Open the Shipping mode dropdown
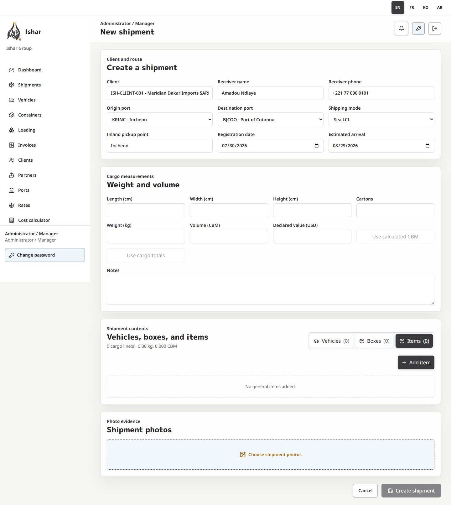This screenshot has width=451, height=505. point(381,119)
